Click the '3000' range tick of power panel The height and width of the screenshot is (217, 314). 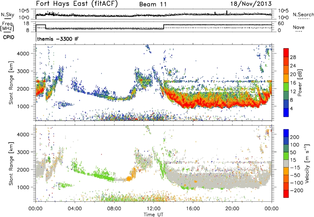[x=23, y=71]
